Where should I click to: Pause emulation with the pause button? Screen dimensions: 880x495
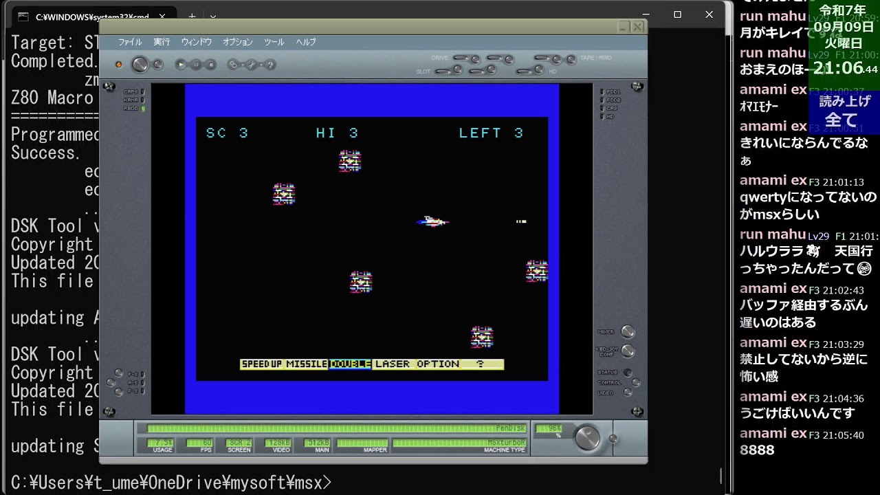coord(196,65)
